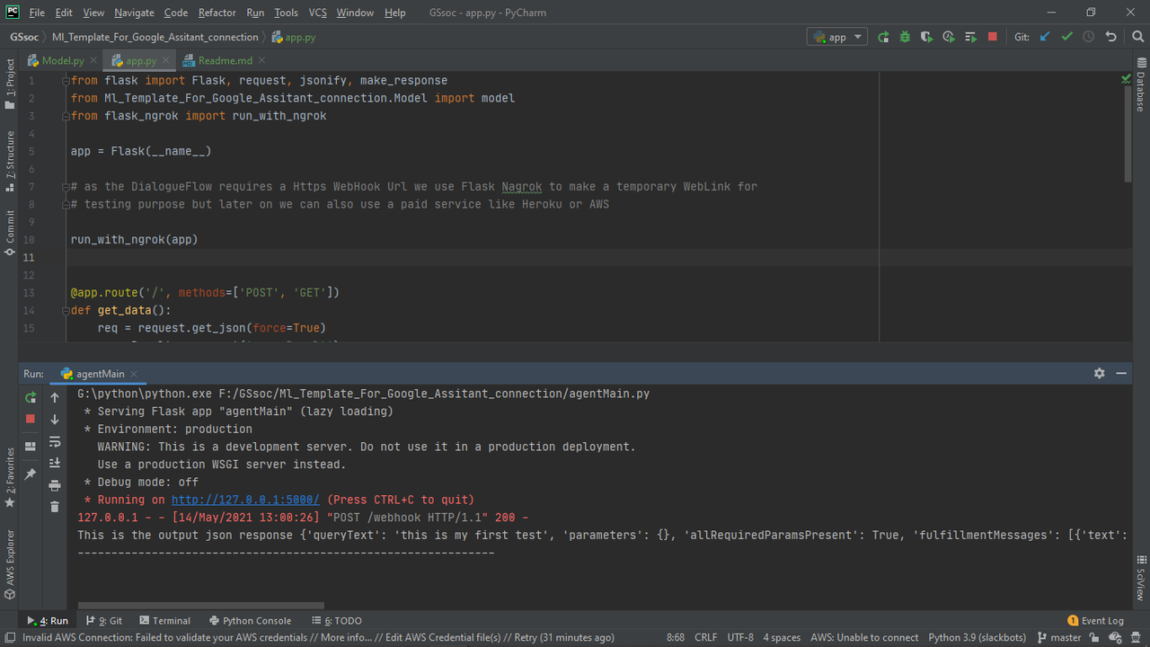Switch to the Readme.md editor tab
Viewport: 1150px width, 647px height.
(x=225, y=60)
